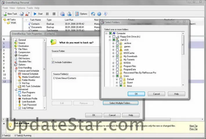206x139 pixels.
Task: Open the View menu
Action: pyautogui.click(x=12, y=8)
